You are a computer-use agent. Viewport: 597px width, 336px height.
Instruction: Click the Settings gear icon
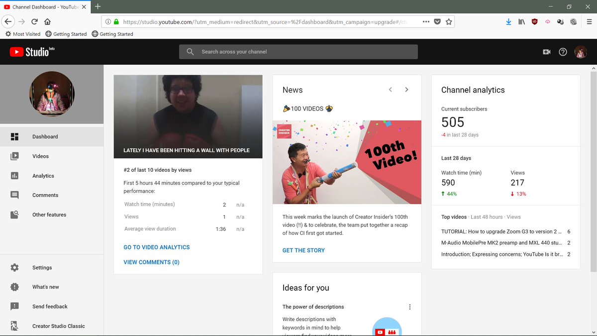tap(14, 267)
